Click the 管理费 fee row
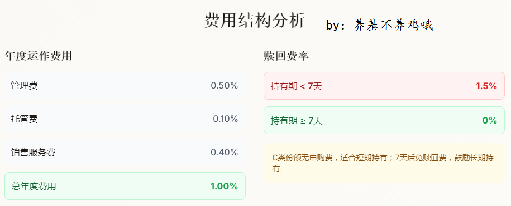511x206 pixels. (x=125, y=86)
